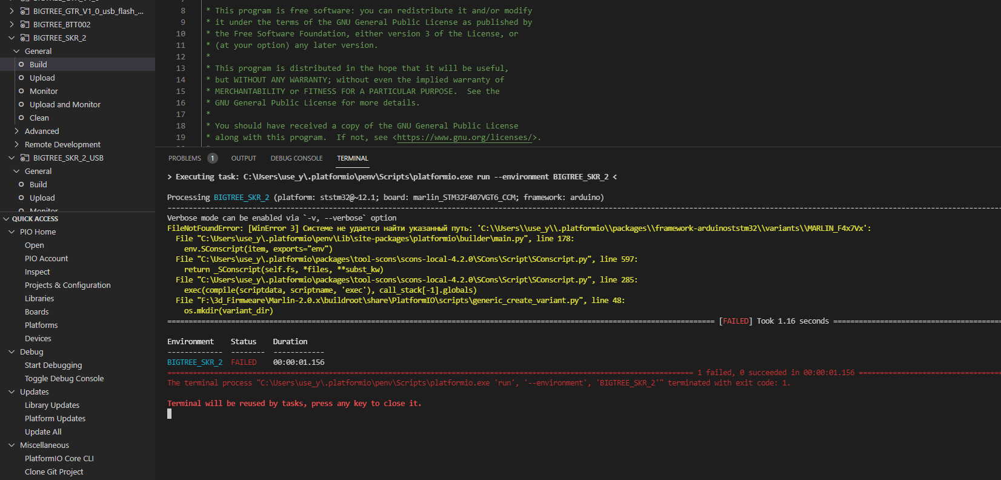Image resolution: width=1001 pixels, height=480 pixels.
Task: Expand the BIGTREE_BTT002 tree node
Action: pos(12,24)
